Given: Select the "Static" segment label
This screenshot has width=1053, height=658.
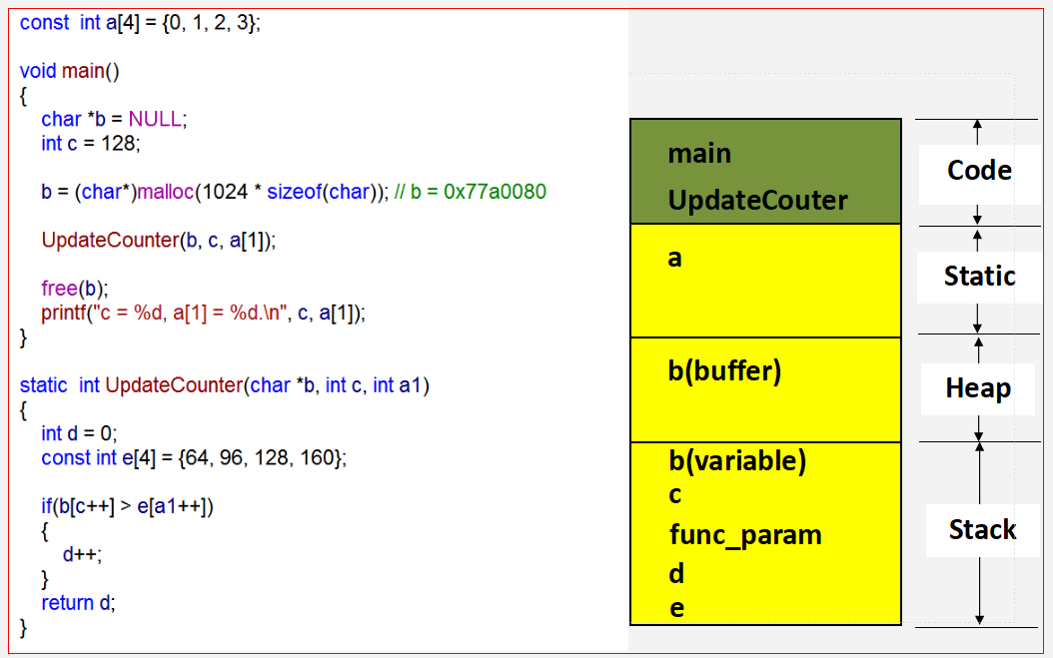Looking at the screenshot, I should (x=979, y=277).
